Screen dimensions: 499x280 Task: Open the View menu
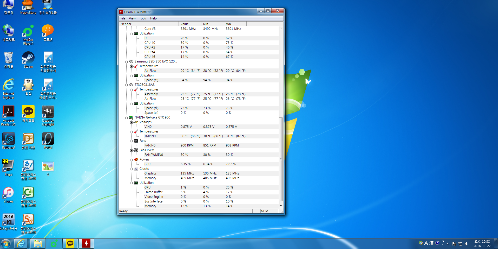(132, 18)
